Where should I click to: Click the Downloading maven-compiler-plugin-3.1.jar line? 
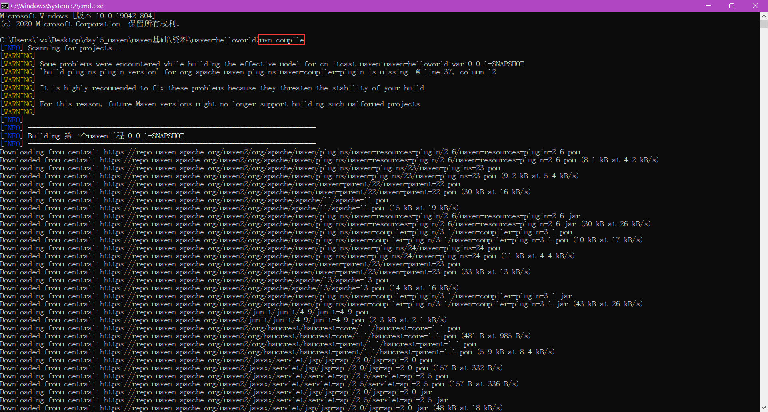point(286,296)
